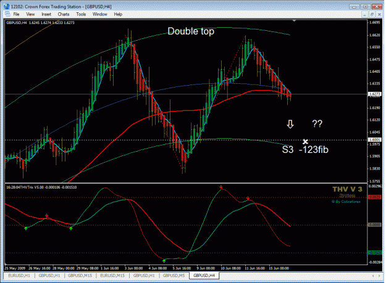The height and width of the screenshot is (283, 386).
Task: Open the Tools menu
Action: pos(81,14)
